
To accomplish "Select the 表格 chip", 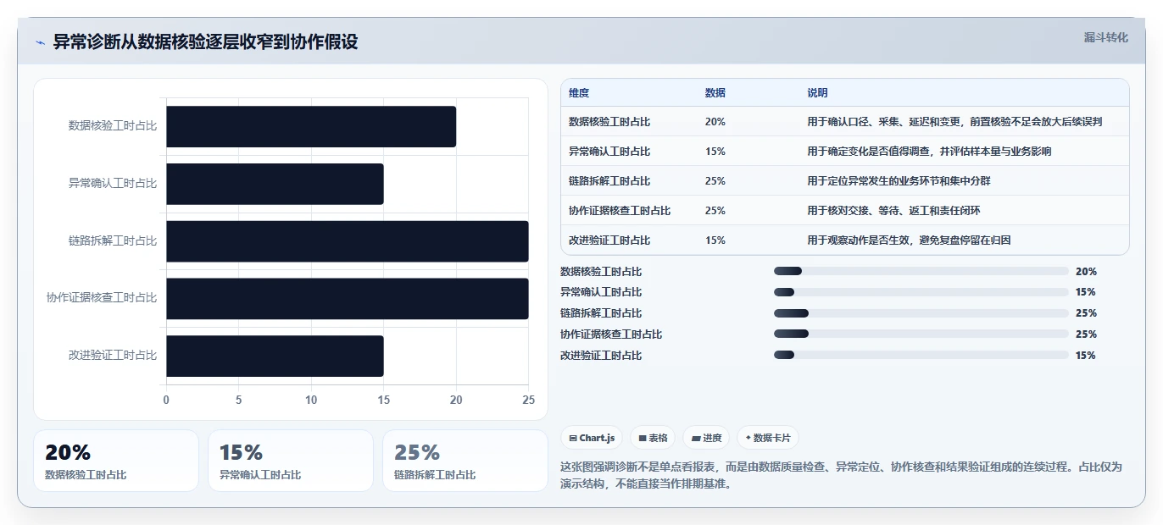I will [x=653, y=438].
